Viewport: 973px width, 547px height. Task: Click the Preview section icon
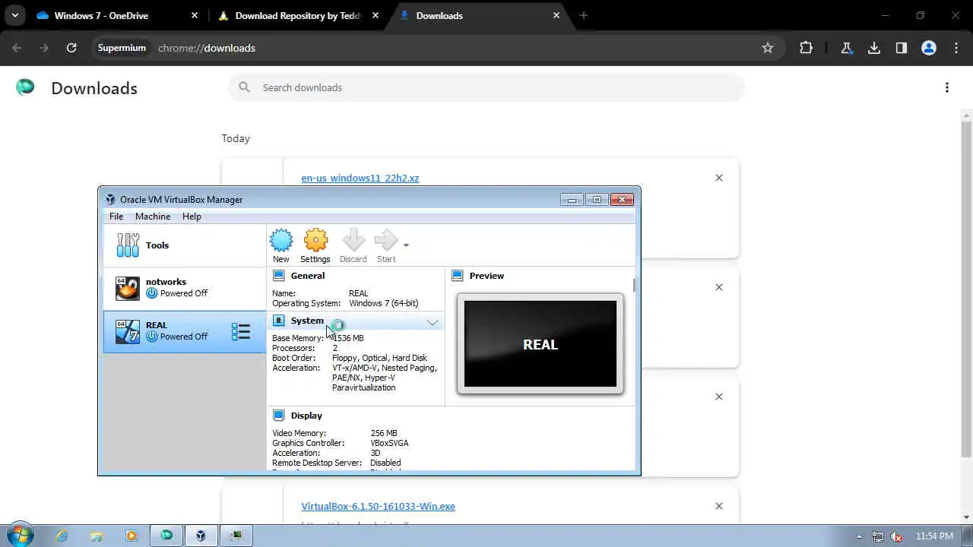458,276
